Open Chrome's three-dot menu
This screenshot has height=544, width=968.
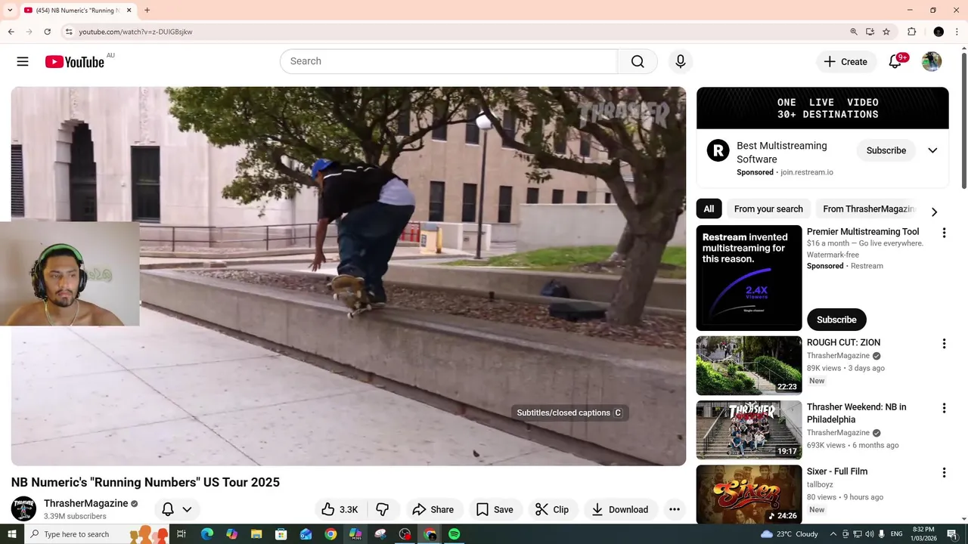coord(957,32)
